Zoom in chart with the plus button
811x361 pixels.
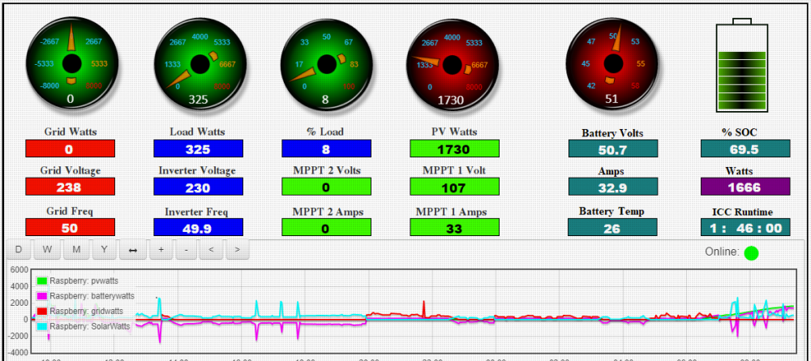point(161,249)
